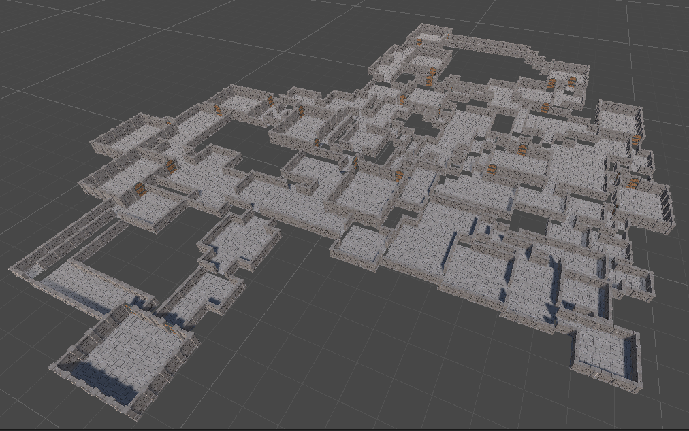
Task: Click the cross-shaped room below the main dungeon
Action: 240,242
